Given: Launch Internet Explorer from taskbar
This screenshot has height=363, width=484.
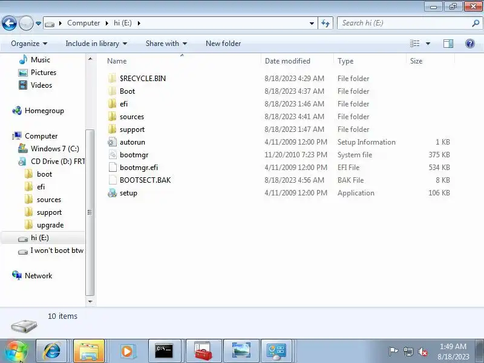Looking at the screenshot, I should (52, 352).
